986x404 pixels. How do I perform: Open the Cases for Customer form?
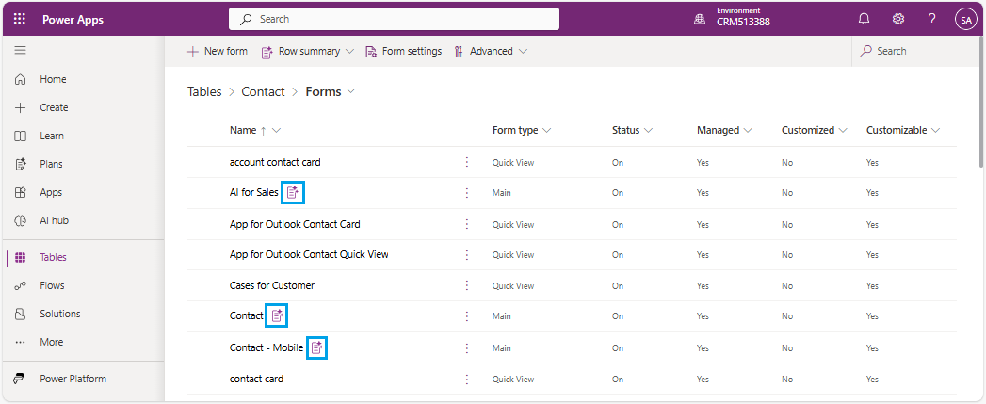tap(271, 285)
